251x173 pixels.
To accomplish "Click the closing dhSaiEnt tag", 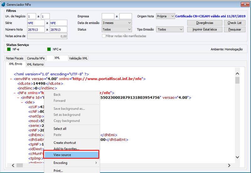I will coord(117,140).
